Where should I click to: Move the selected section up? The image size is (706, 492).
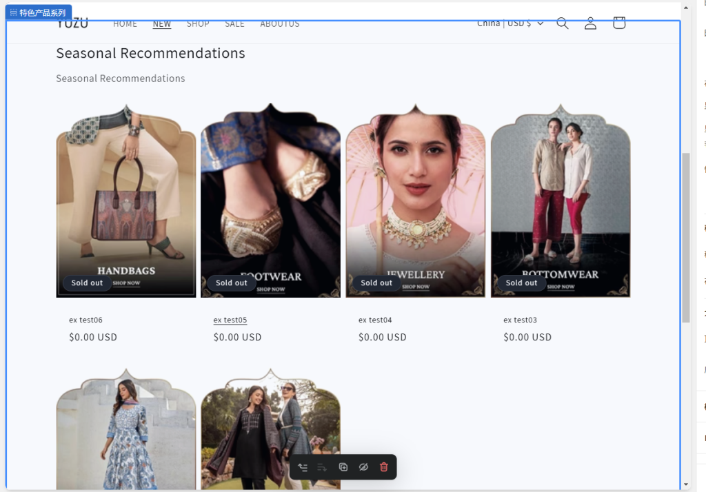pos(302,467)
